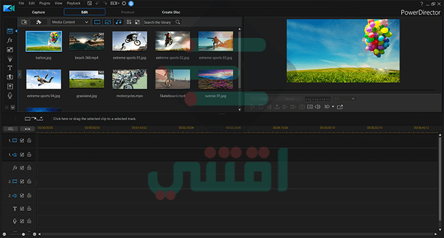444x238 pixels.
Task: Uncheck enable for the voice track
Action: click(22, 221)
